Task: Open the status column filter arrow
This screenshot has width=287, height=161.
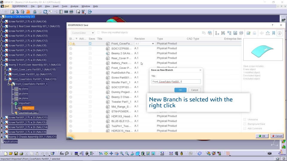Action: [77, 39]
